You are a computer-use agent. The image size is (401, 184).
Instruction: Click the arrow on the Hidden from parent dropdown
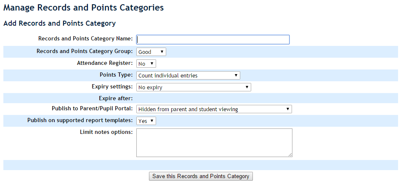point(288,109)
